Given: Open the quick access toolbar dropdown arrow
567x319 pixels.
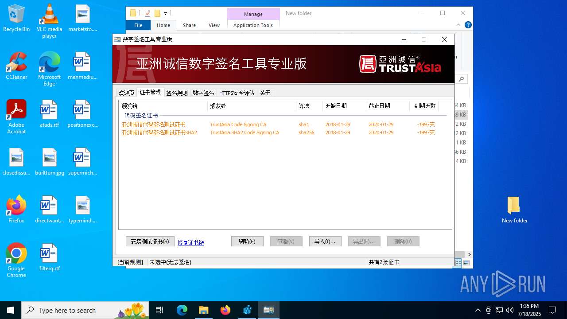Looking at the screenshot, I should point(165,14).
